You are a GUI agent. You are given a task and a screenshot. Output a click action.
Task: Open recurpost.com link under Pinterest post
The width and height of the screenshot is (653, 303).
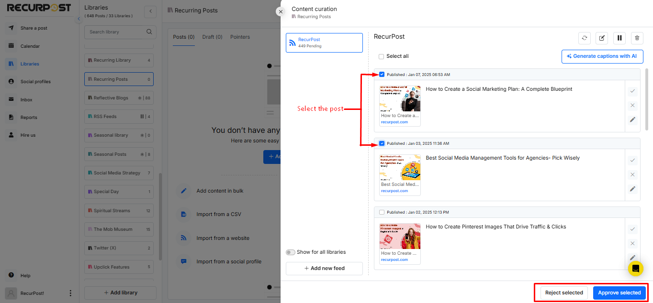click(394, 260)
